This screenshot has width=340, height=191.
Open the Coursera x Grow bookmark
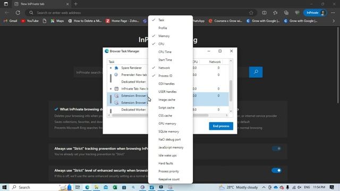coord(225,21)
